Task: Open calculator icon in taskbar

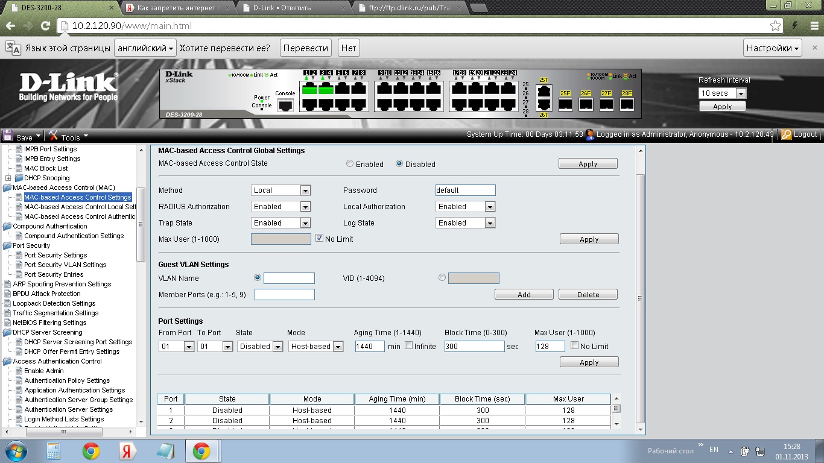Action: [x=54, y=451]
